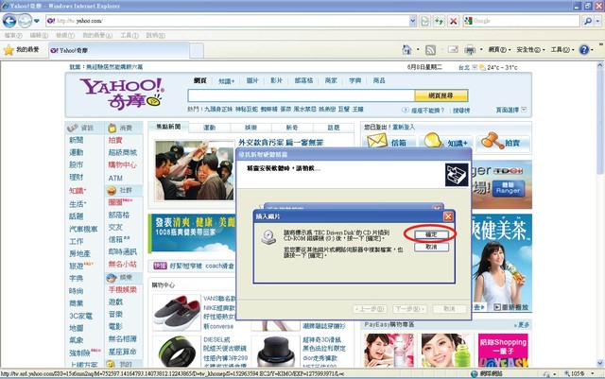Click the 消費 shopping bag icon
Screen dimensions: 605x379
(x=112, y=128)
